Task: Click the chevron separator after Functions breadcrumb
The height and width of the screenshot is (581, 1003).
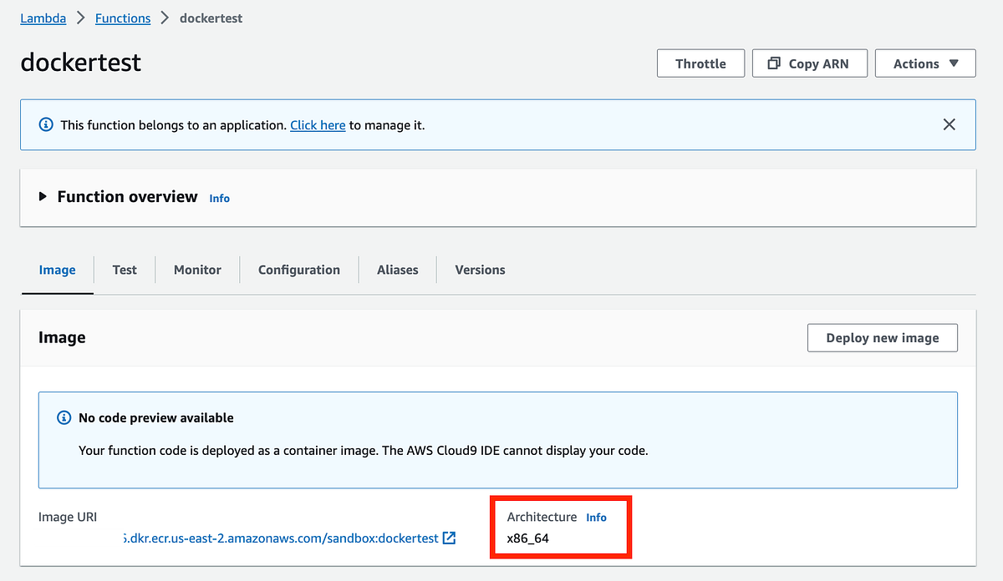Action: pos(165,18)
